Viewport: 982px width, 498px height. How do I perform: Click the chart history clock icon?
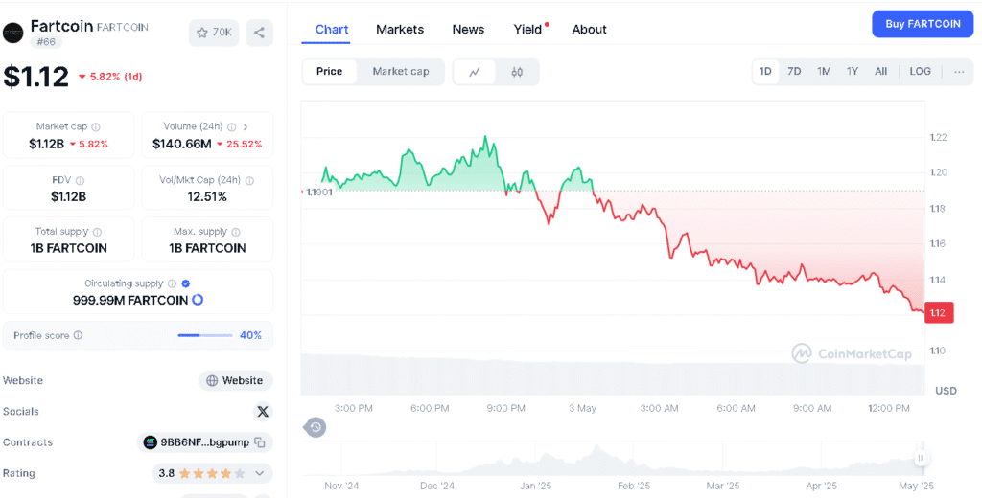[x=315, y=427]
